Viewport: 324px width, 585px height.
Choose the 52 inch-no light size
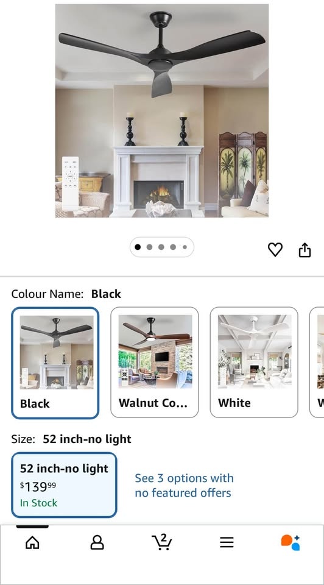coord(64,485)
